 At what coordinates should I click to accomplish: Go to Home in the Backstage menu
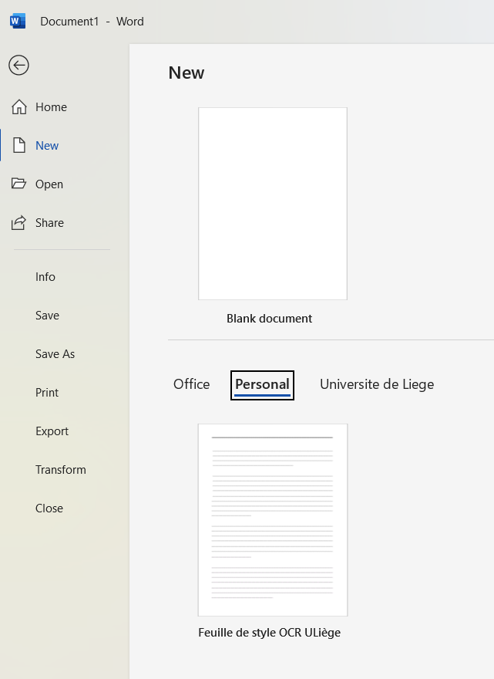[51, 107]
